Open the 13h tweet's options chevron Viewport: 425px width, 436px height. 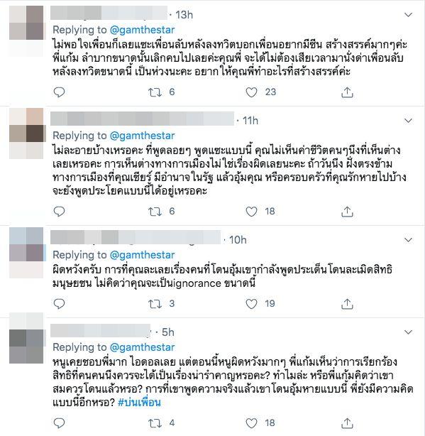click(x=408, y=15)
